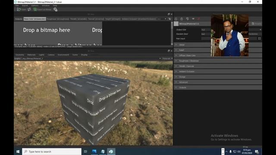
Task: Select the Height output tab
Action: (x=113, y=19)
